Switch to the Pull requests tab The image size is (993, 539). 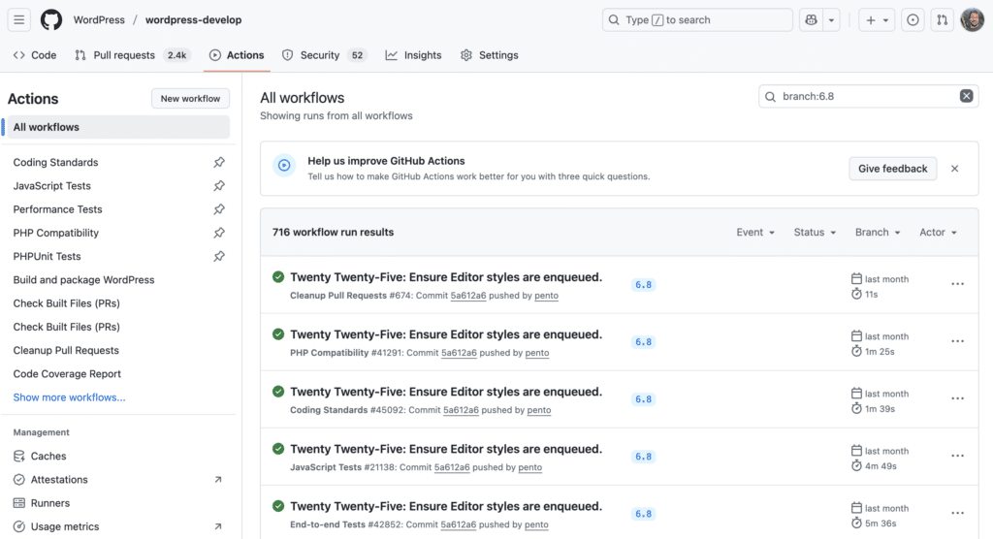(132, 55)
